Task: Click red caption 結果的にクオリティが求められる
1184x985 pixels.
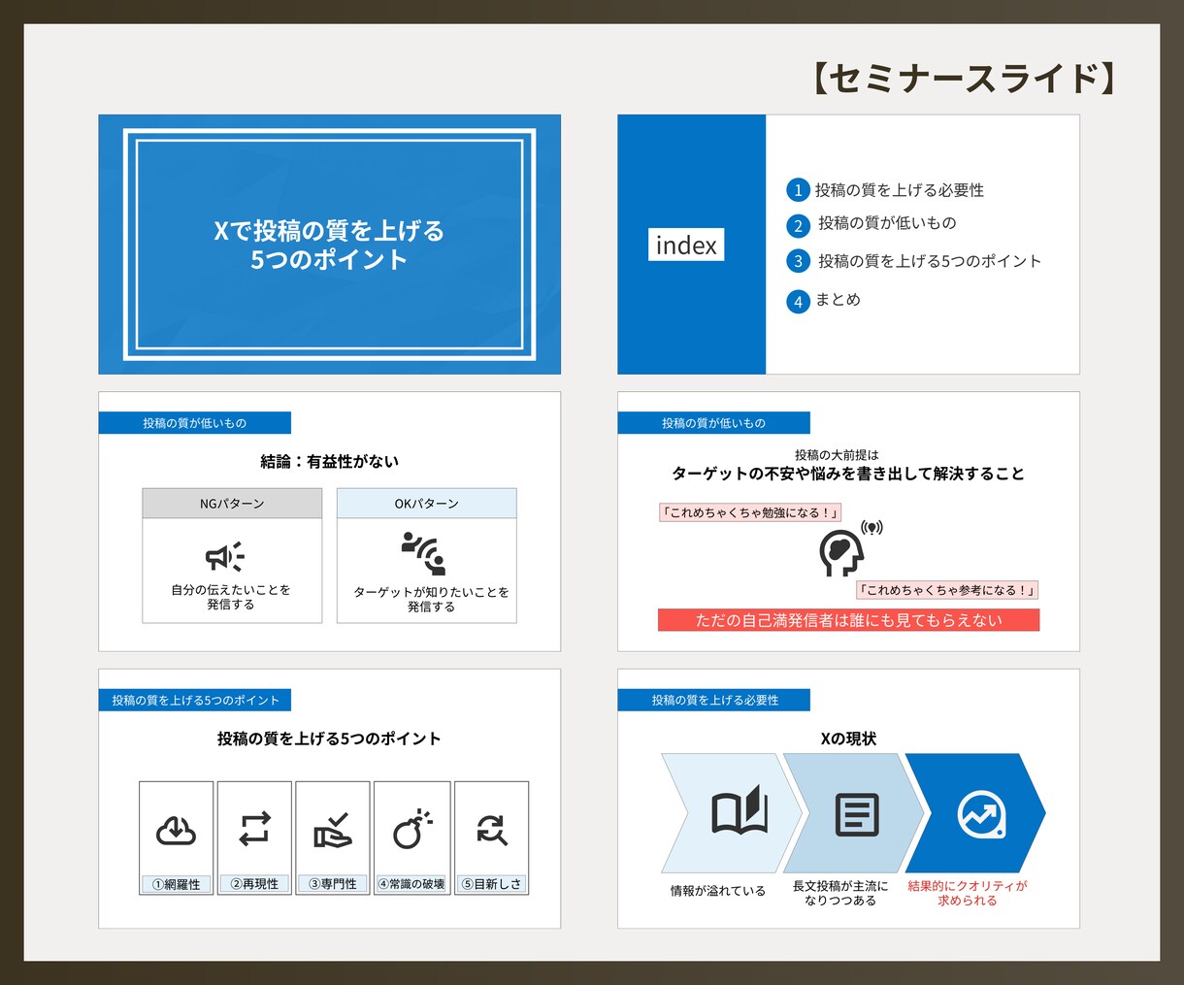Action: (x=968, y=893)
